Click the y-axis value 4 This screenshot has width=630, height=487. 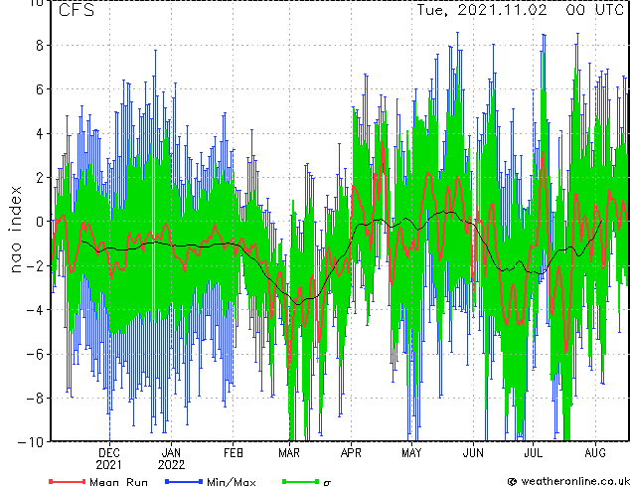40,133
